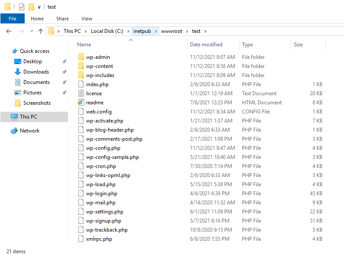Click the Back navigation arrow
Viewport: 345px width, 255px height.
pos(9,31)
